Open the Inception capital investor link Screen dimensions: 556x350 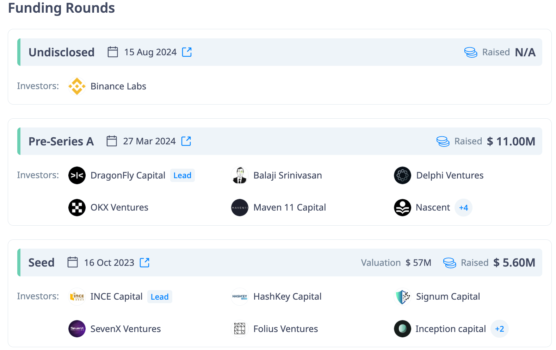[451, 329]
